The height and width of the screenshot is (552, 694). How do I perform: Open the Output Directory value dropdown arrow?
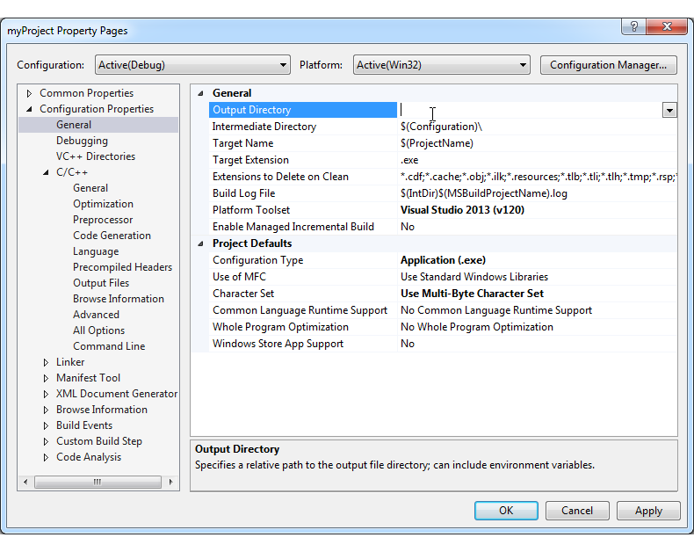tap(669, 110)
